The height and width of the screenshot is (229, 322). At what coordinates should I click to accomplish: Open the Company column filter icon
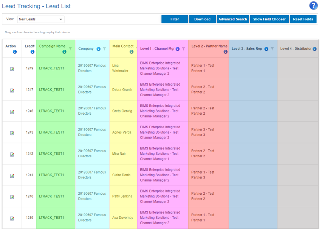coord(104,49)
